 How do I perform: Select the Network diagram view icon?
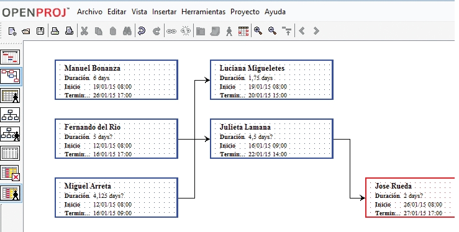pos(10,76)
